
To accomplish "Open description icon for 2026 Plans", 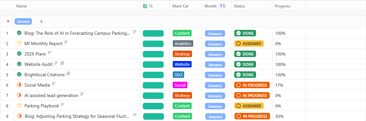I will (x=49, y=53).
